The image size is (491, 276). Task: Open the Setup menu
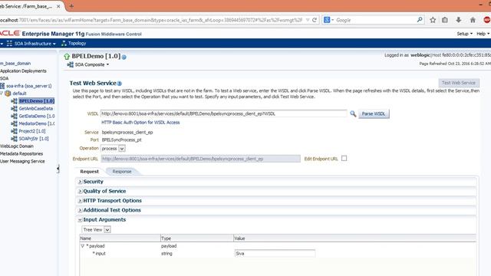coord(464,34)
